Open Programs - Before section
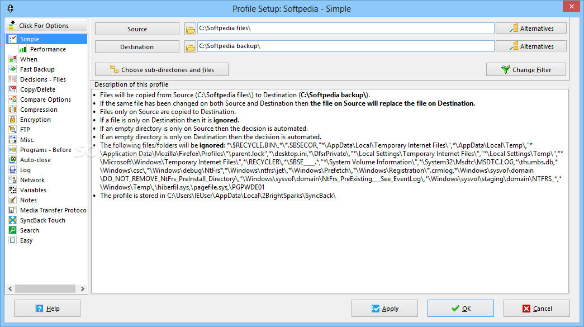This screenshot has height=327, width=584. pos(46,150)
